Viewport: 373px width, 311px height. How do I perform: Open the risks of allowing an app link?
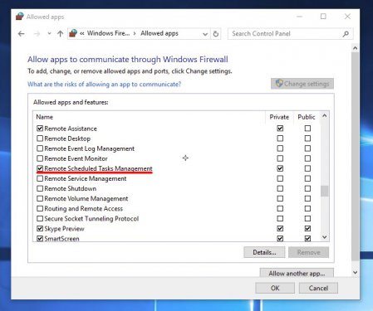[x=104, y=84]
